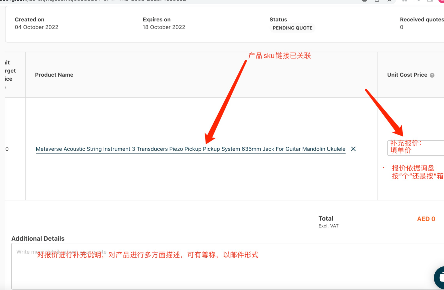Click the Total AED 0 amount
Screen dimensions: 444x290
click(x=426, y=219)
